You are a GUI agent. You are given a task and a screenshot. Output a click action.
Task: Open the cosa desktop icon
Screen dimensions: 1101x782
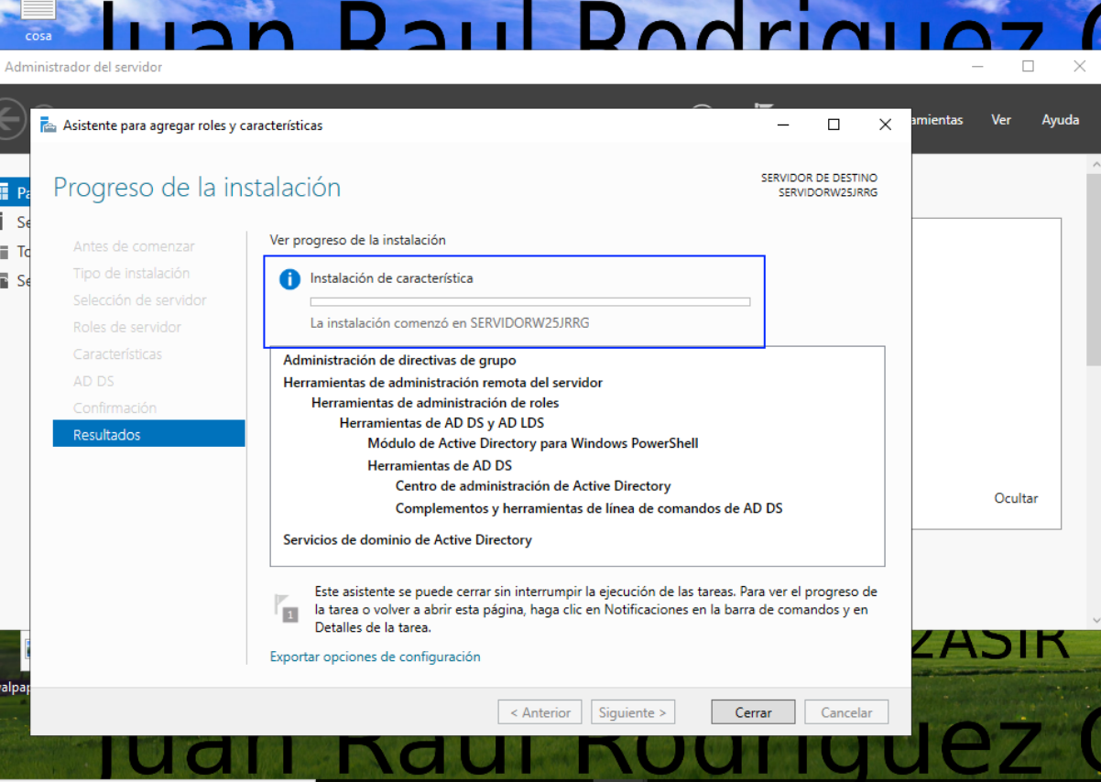[38, 21]
